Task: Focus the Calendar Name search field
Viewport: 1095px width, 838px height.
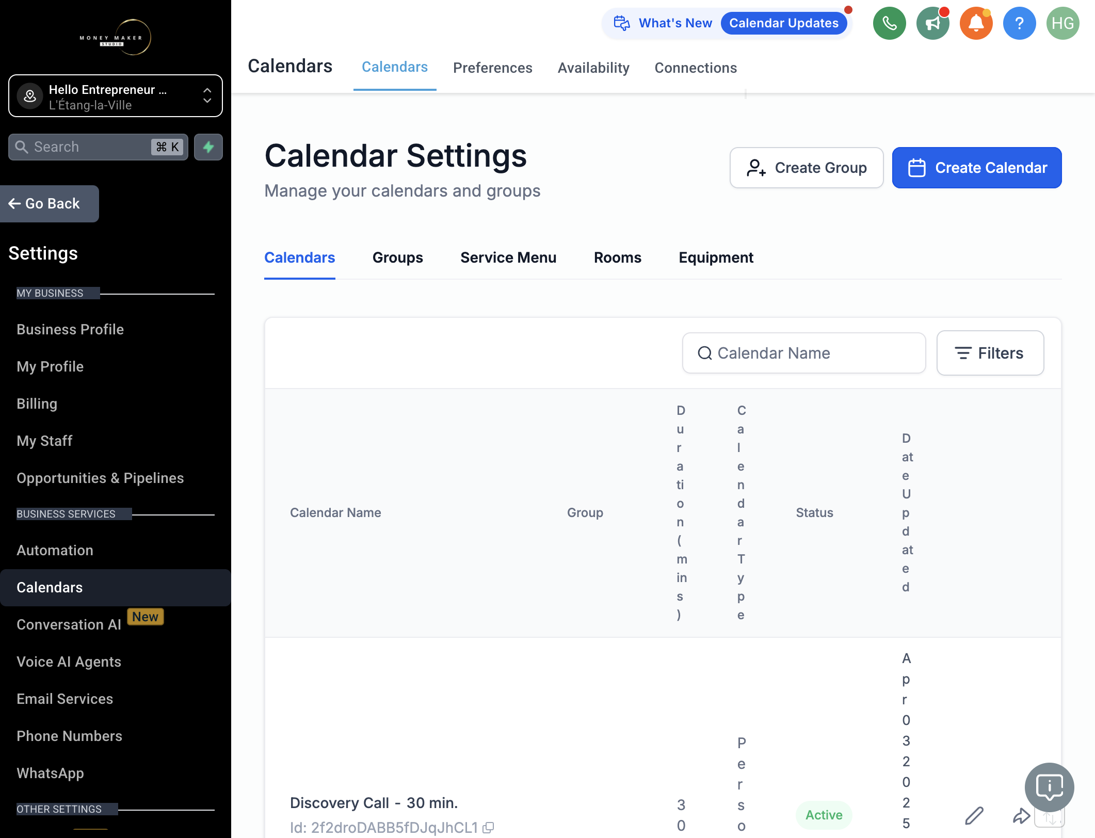Action: point(804,353)
